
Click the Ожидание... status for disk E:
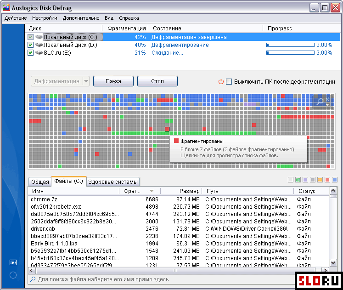tap(167, 53)
